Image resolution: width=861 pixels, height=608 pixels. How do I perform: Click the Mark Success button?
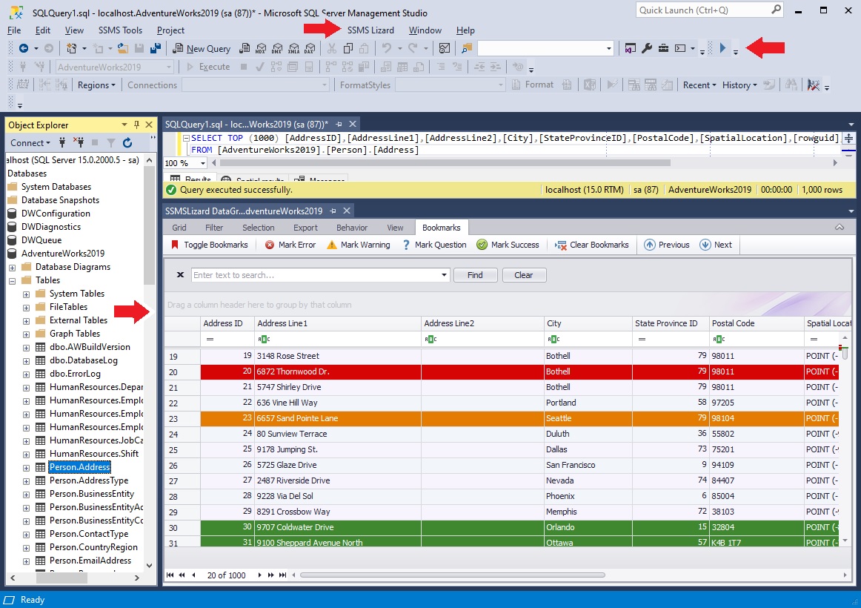pos(508,245)
